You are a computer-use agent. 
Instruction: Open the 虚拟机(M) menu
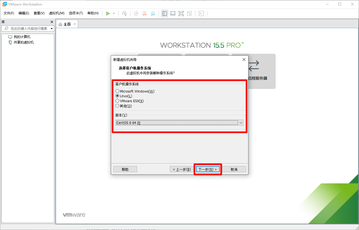pyautogui.click(x=57, y=13)
